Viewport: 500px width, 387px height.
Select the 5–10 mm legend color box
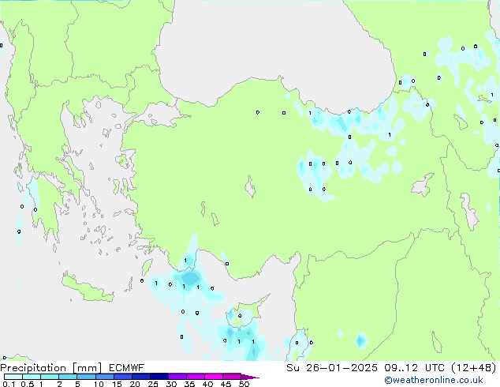point(86,377)
